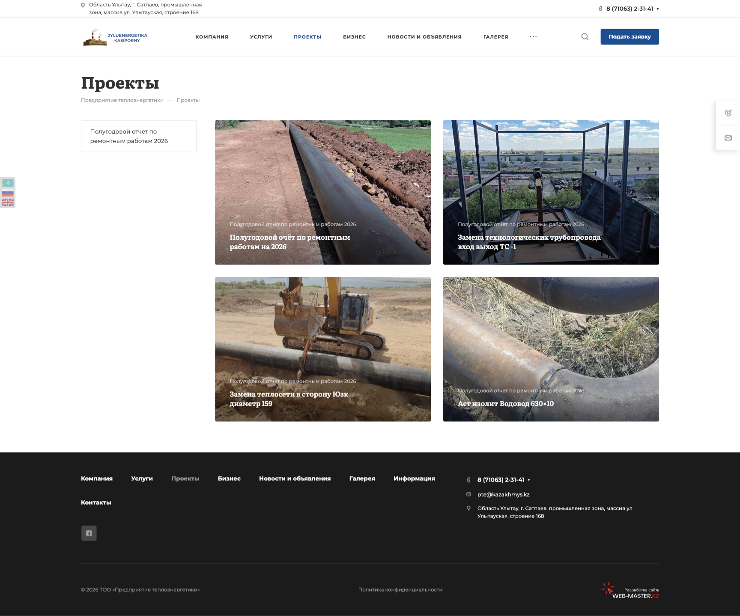Image resolution: width=740 pixels, height=616 pixels.
Task: Switch language with the UK flag
Action: click(x=8, y=202)
